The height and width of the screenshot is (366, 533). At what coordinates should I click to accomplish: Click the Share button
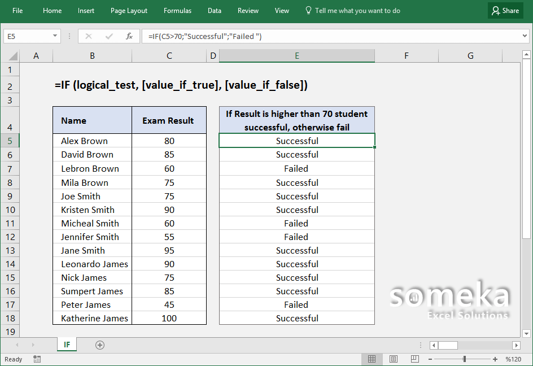[505, 10]
